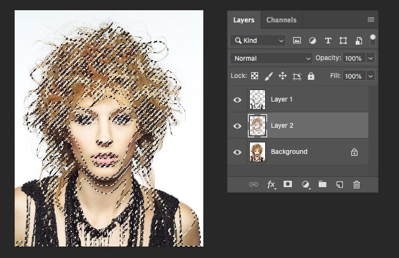Click the pixel layer filter icon
This screenshot has width=399, height=258.
(297, 40)
